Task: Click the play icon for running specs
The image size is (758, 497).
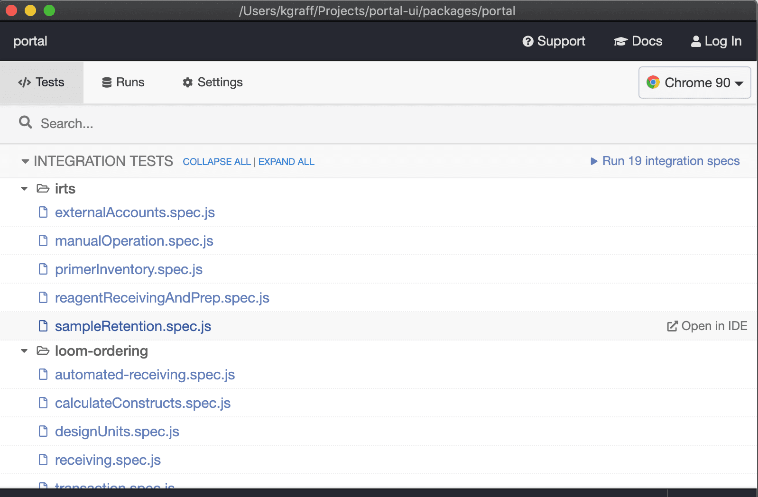Action: pyautogui.click(x=594, y=161)
